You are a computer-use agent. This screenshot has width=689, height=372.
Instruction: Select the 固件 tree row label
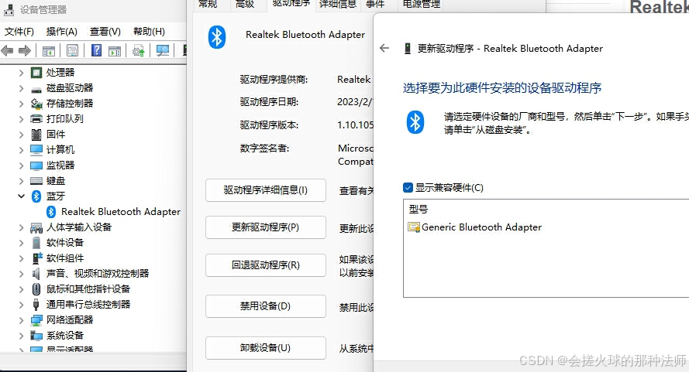click(x=56, y=135)
